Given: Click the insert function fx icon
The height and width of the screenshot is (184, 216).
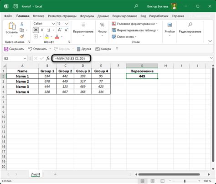Looking at the screenshot, I should coord(48,58).
